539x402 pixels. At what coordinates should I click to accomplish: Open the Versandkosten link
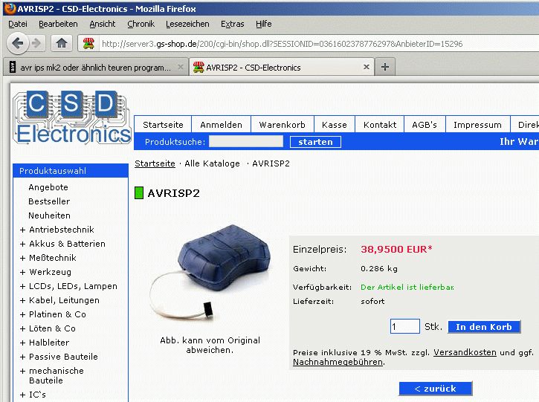pos(465,352)
